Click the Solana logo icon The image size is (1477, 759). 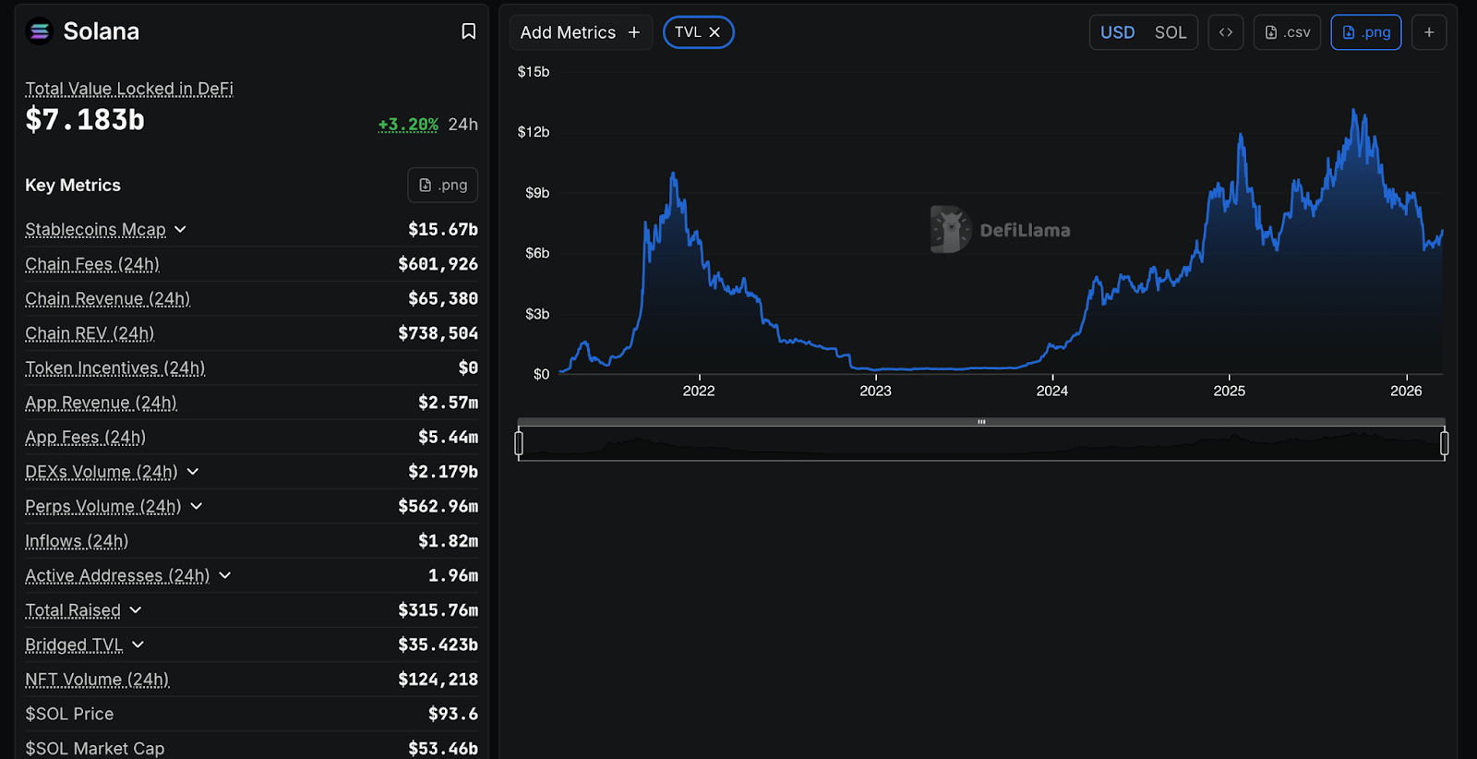[x=40, y=32]
